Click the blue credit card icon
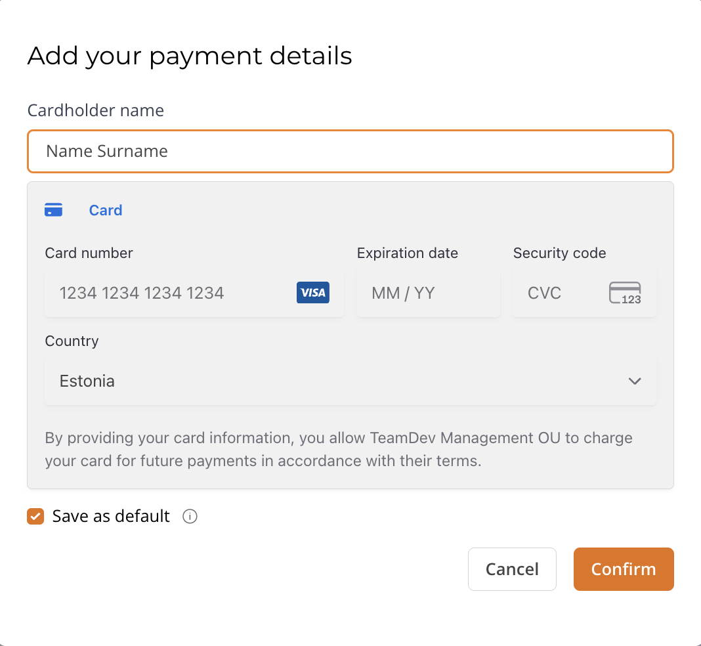 pos(53,209)
